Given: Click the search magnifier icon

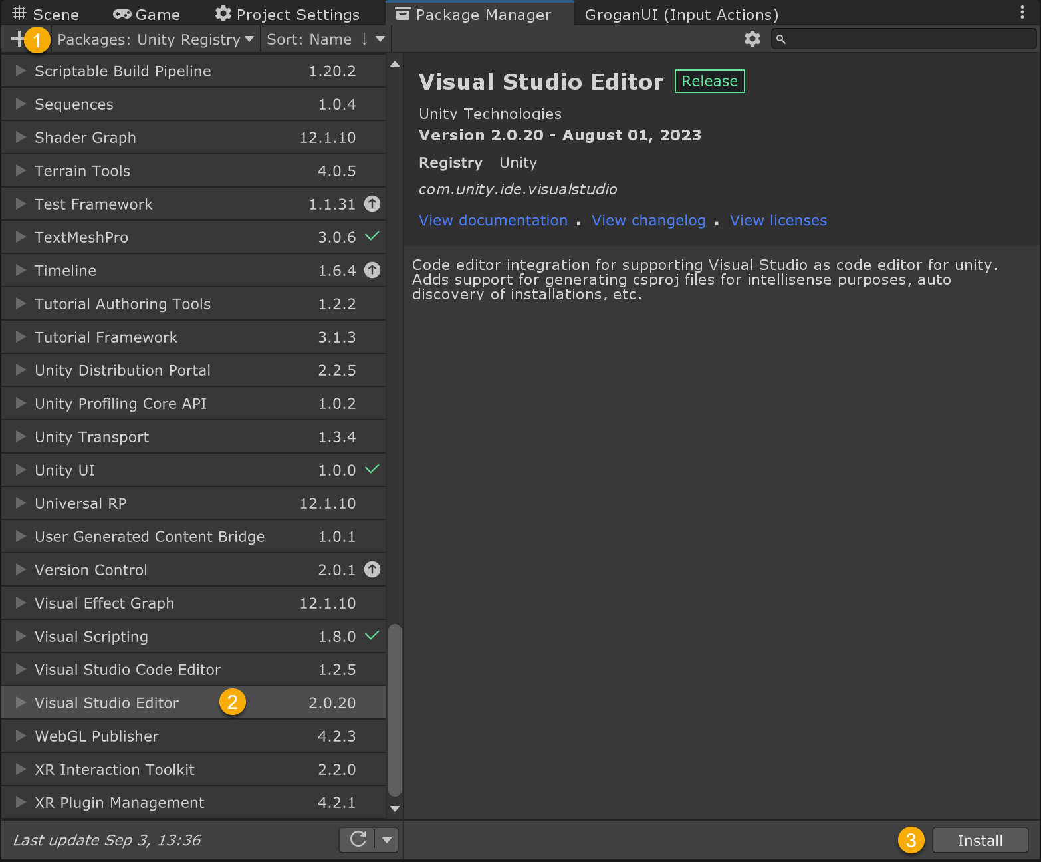Looking at the screenshot, I should [x=781, y=39].
